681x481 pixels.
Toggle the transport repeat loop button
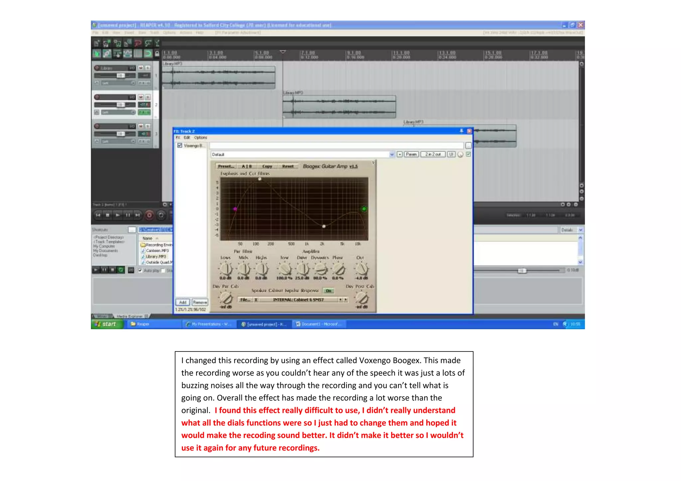point(161,215)
